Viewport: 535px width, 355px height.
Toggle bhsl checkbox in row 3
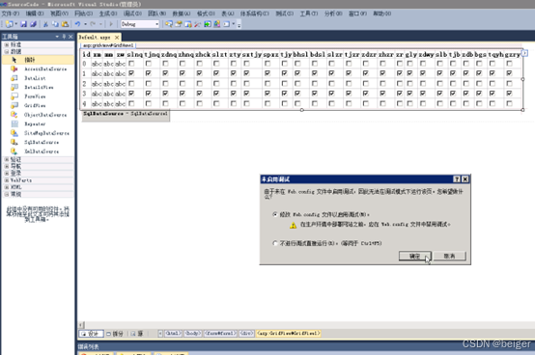297,93
